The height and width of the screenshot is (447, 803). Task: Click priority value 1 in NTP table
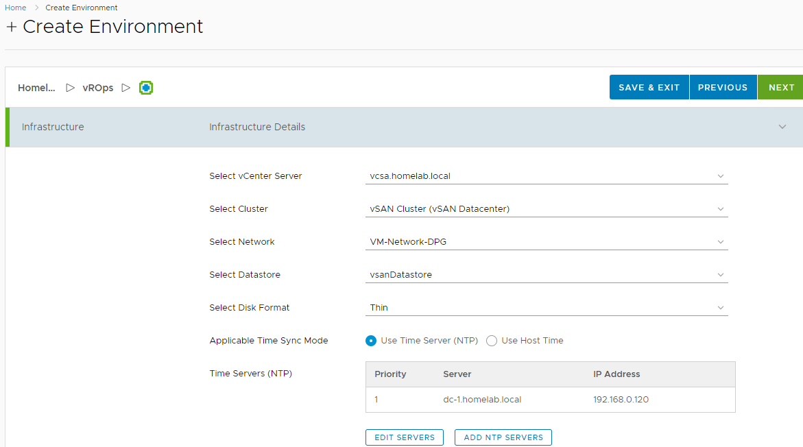pos(376,400)
